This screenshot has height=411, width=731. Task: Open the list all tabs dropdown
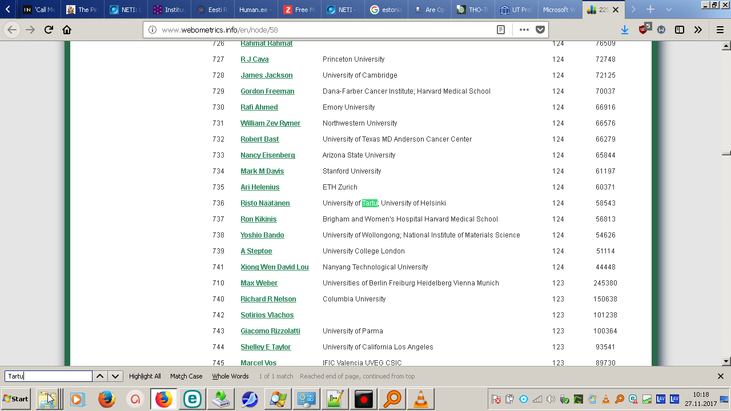pyautogui.click(x=669, y=10)
